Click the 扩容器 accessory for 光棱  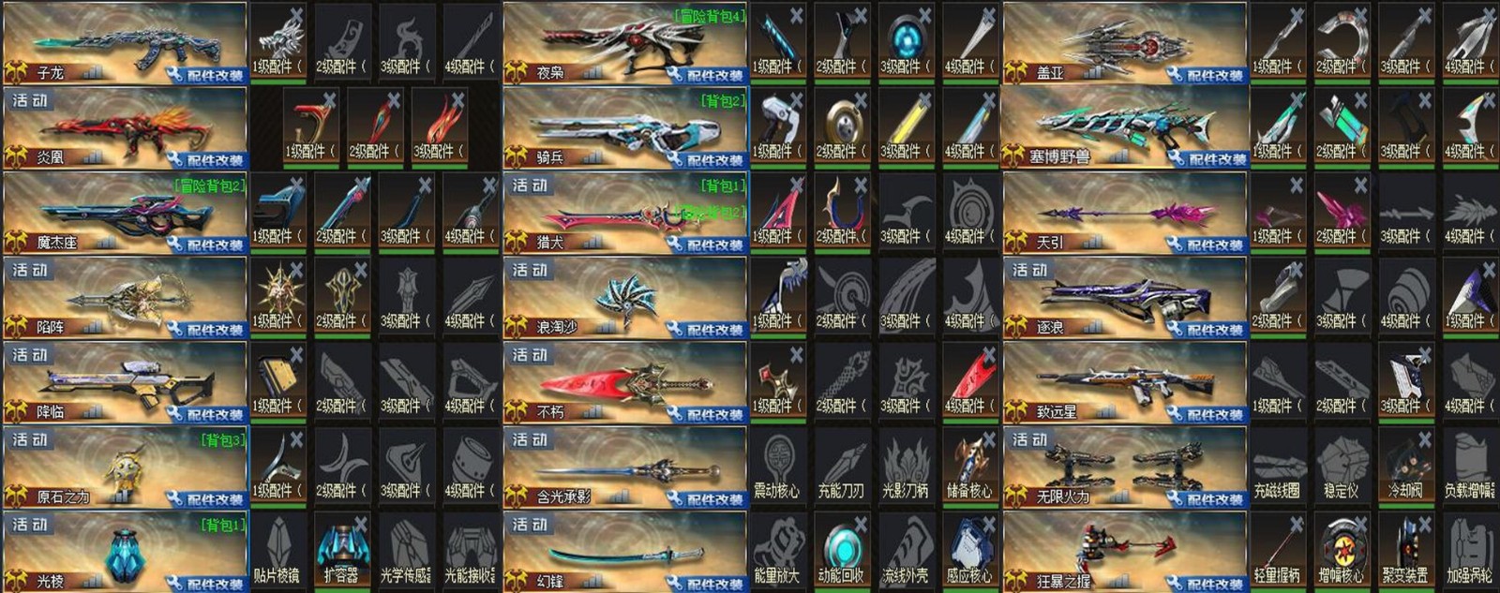coord(340,551)
